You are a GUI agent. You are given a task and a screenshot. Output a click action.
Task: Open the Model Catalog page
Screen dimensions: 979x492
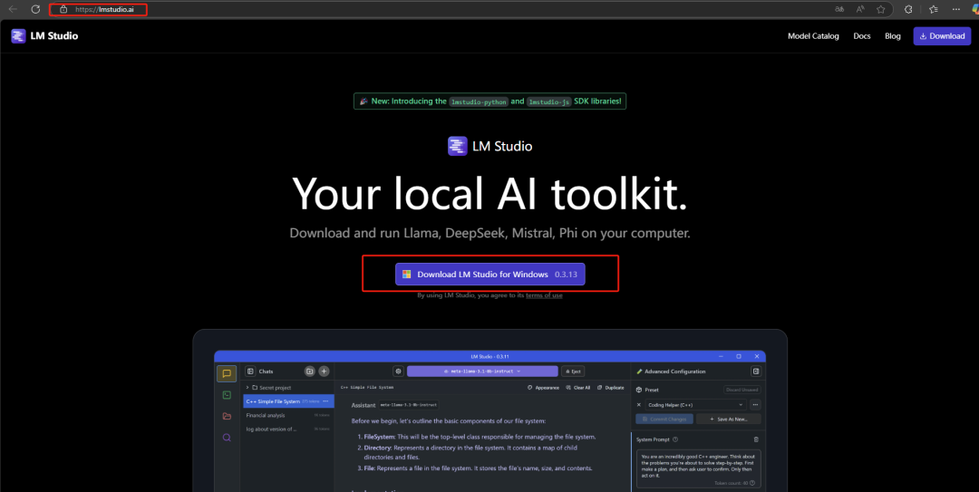click(x=813, y=36)
